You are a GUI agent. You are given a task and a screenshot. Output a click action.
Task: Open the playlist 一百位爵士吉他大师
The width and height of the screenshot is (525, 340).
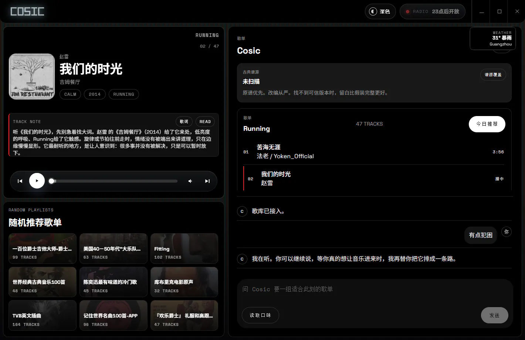[43, 248]
